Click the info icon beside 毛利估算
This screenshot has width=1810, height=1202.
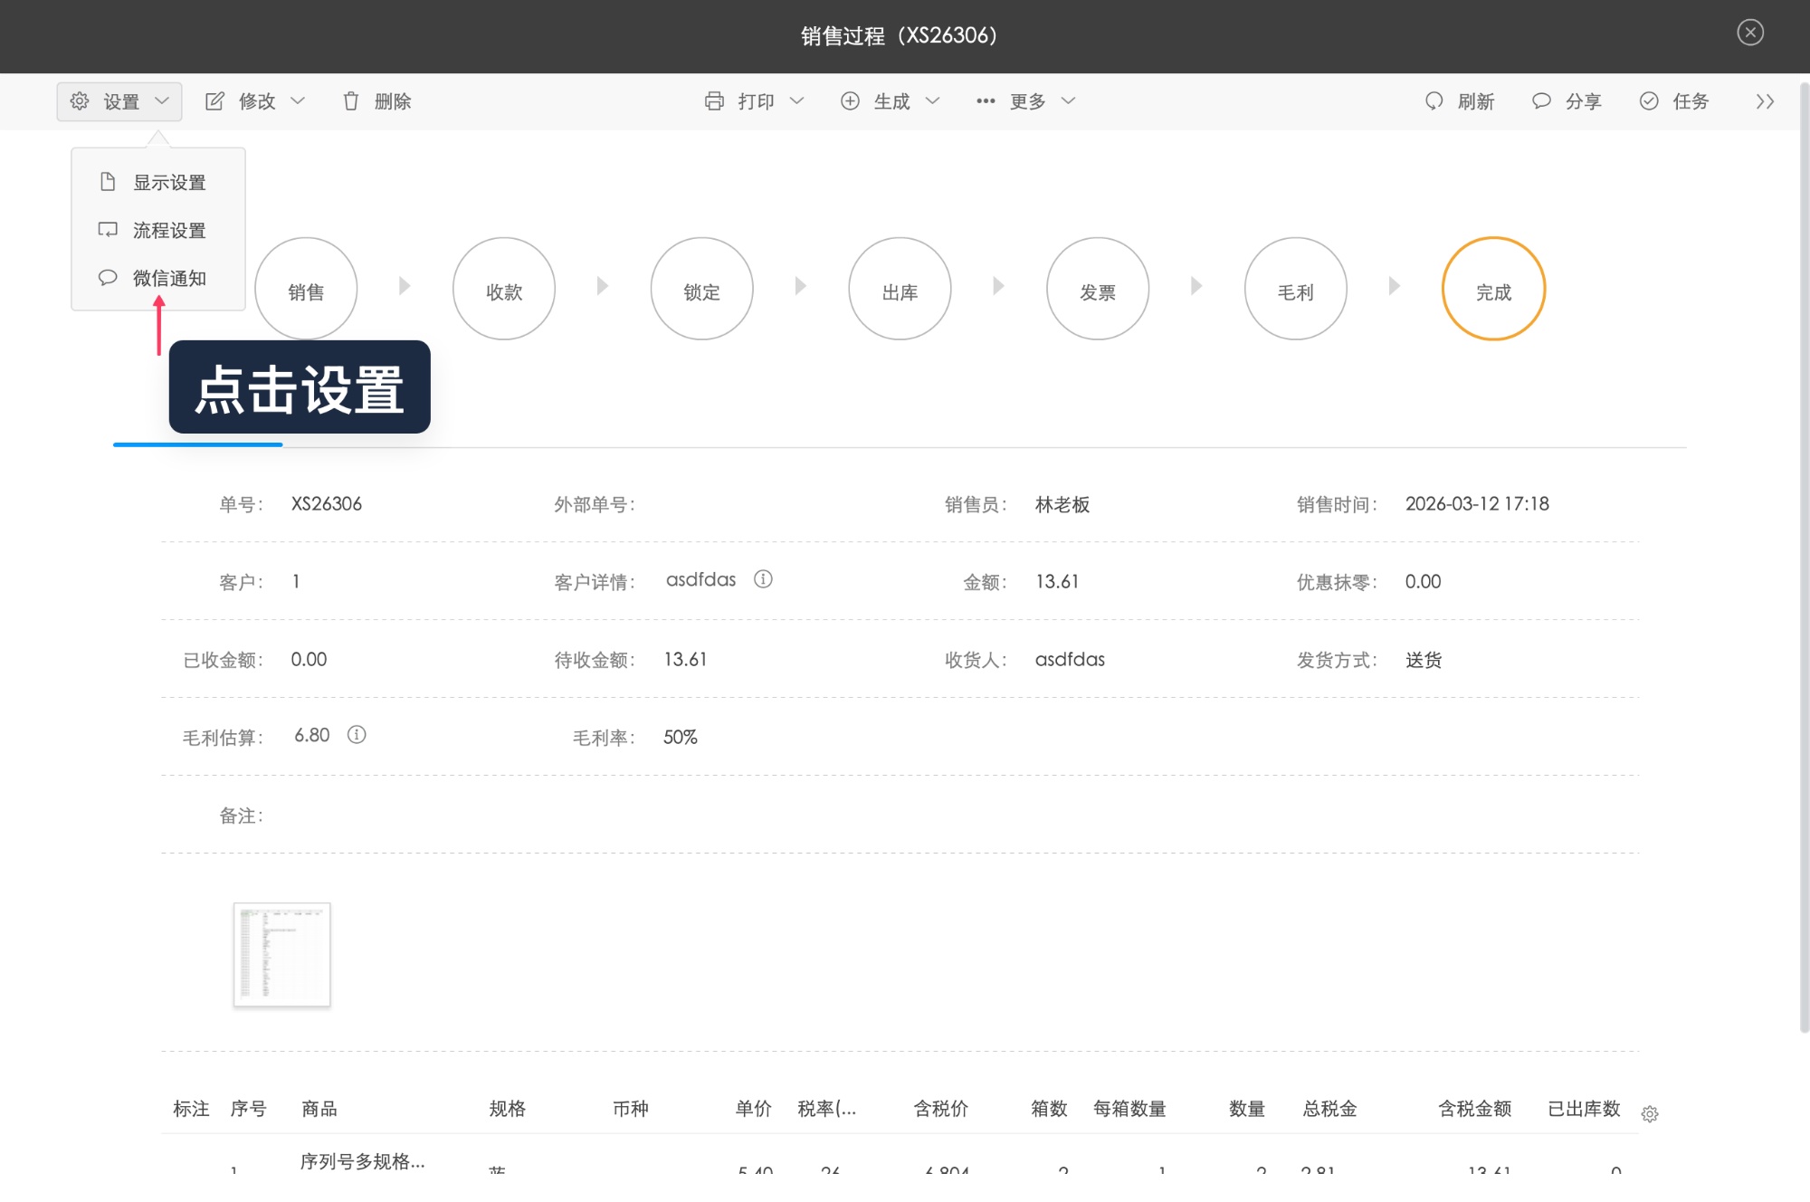(357, 735)
